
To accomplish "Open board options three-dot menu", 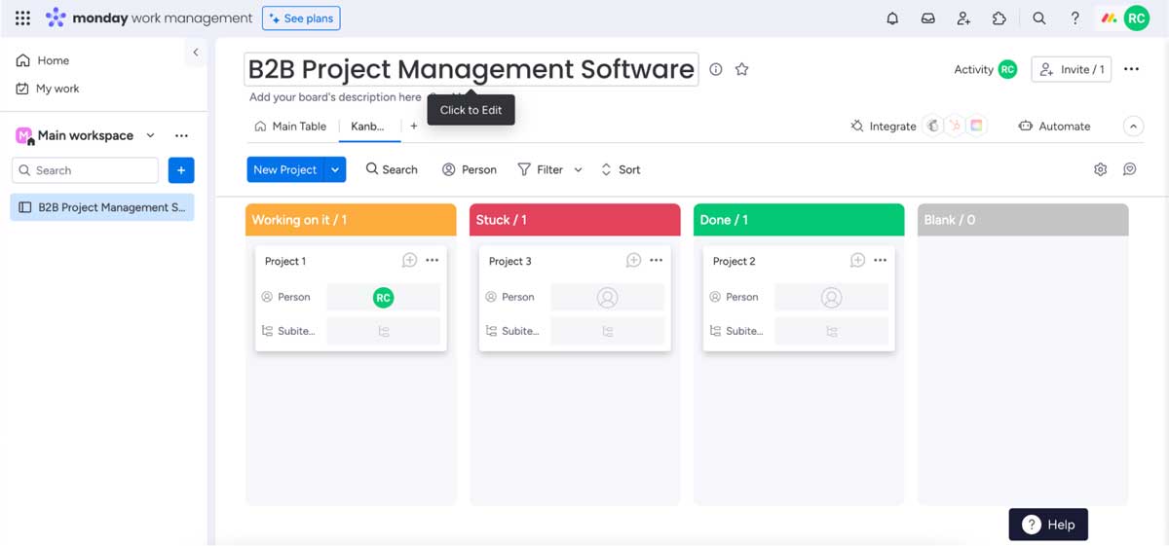I will click(x=1131, y=69).
